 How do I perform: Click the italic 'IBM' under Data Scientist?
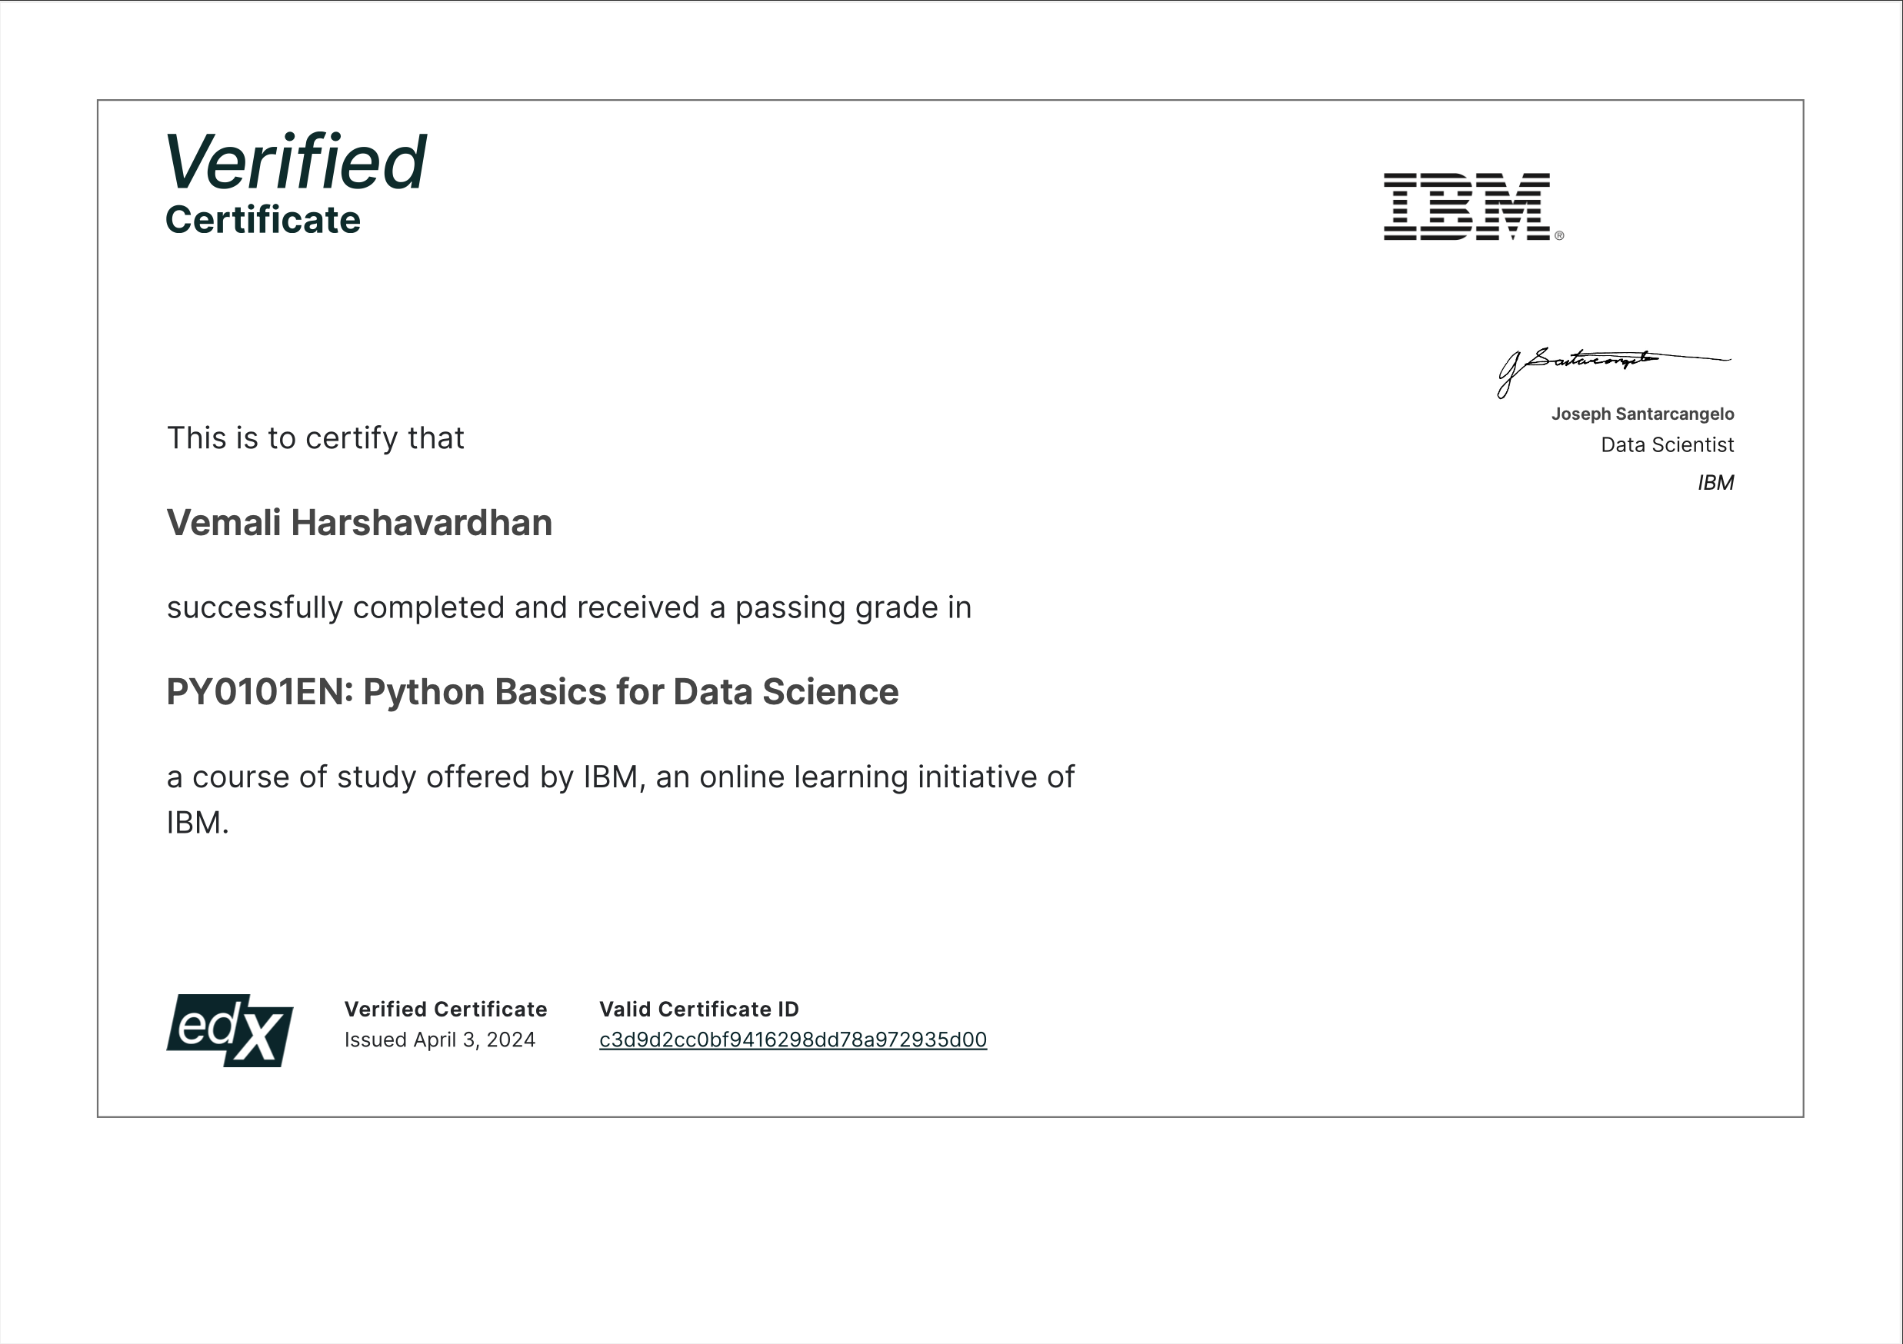(x=1715, y=482)
